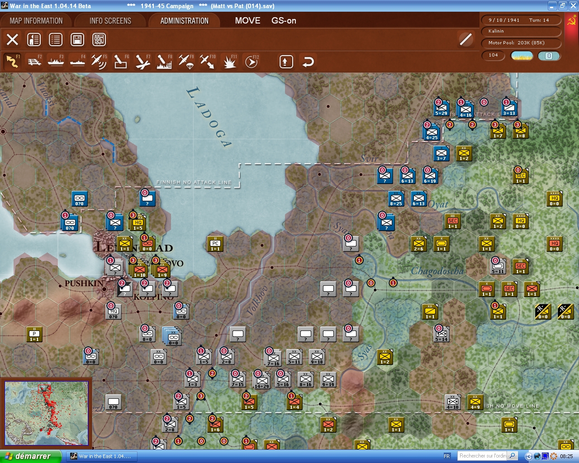Viewport: 579px width, 463px height.
Task: Toggle the diagonal slash button near date panel
Action: tap(465, 39)
